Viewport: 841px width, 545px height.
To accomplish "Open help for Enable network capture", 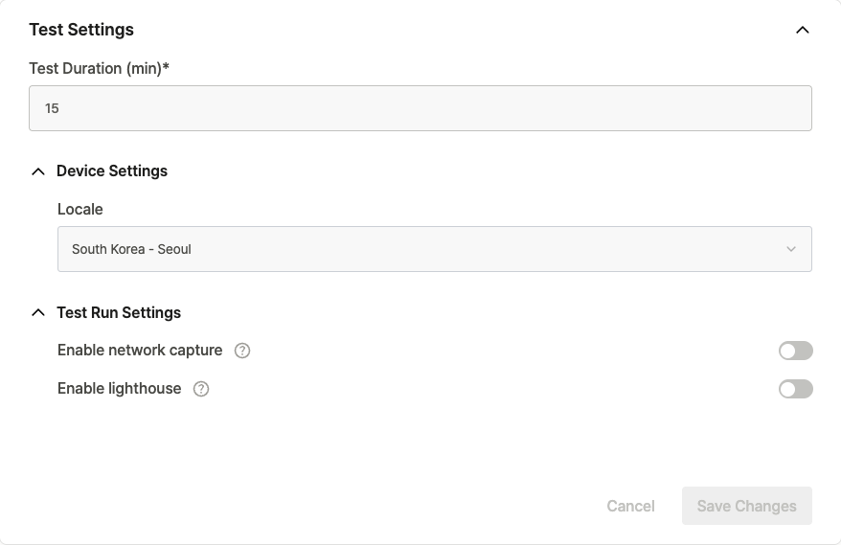I will coord(242,351).
